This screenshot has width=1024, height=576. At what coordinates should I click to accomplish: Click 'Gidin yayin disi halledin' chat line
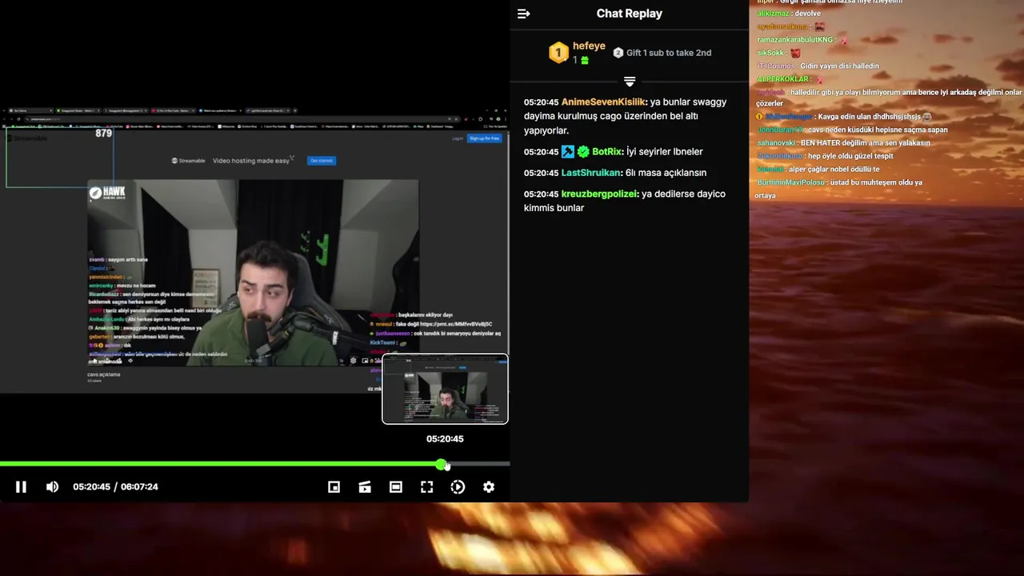tap(839, 66)
